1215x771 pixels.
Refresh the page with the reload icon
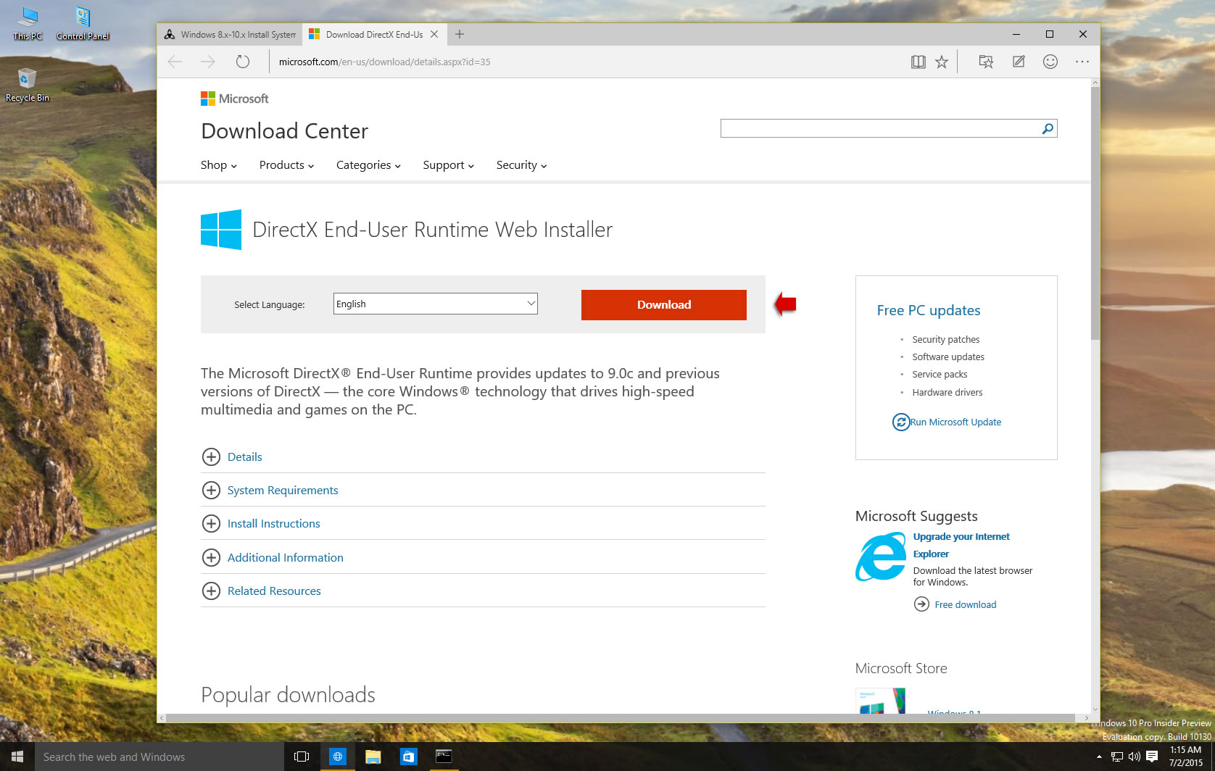tap(243, 62)
